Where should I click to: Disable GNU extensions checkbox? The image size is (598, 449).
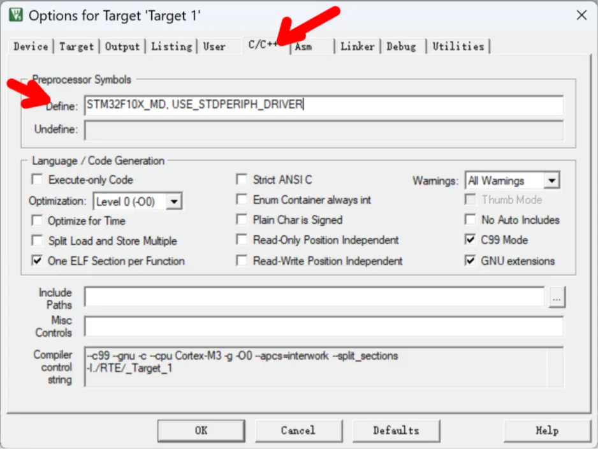point(470,261)
